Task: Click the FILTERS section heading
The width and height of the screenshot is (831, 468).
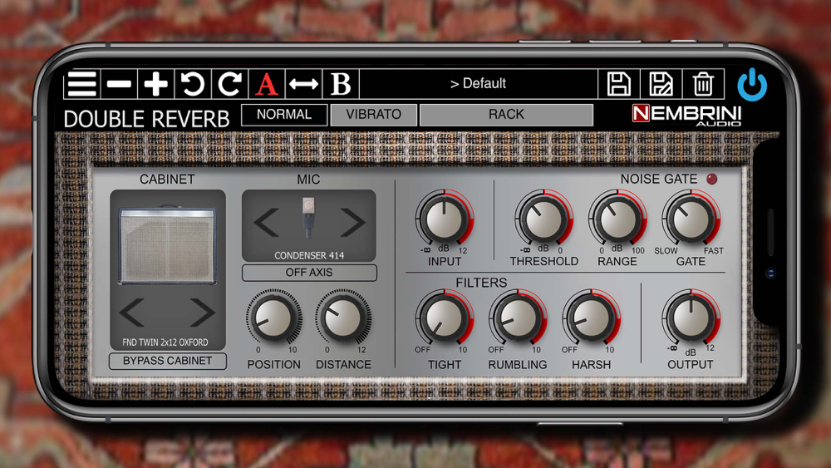Action: [x=481, y=283]
